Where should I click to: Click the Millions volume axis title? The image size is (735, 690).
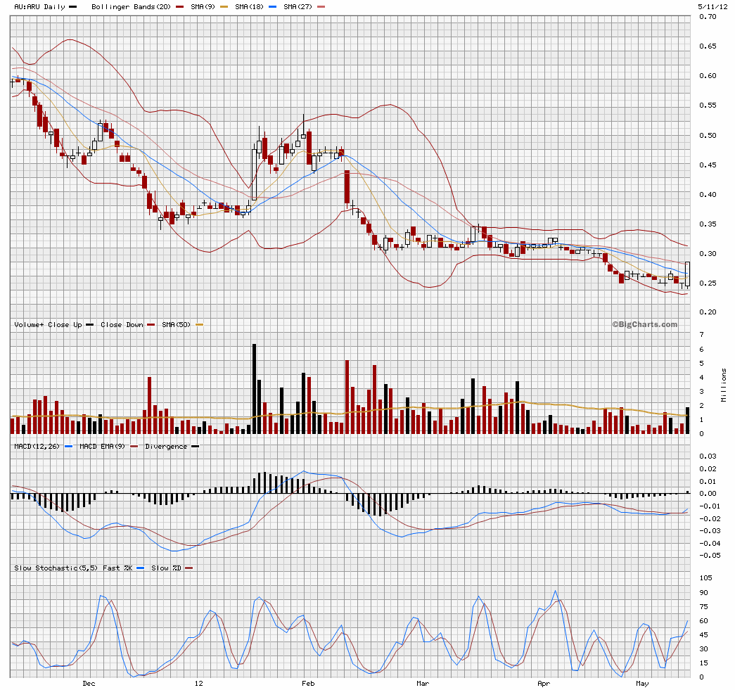[724, 385]
